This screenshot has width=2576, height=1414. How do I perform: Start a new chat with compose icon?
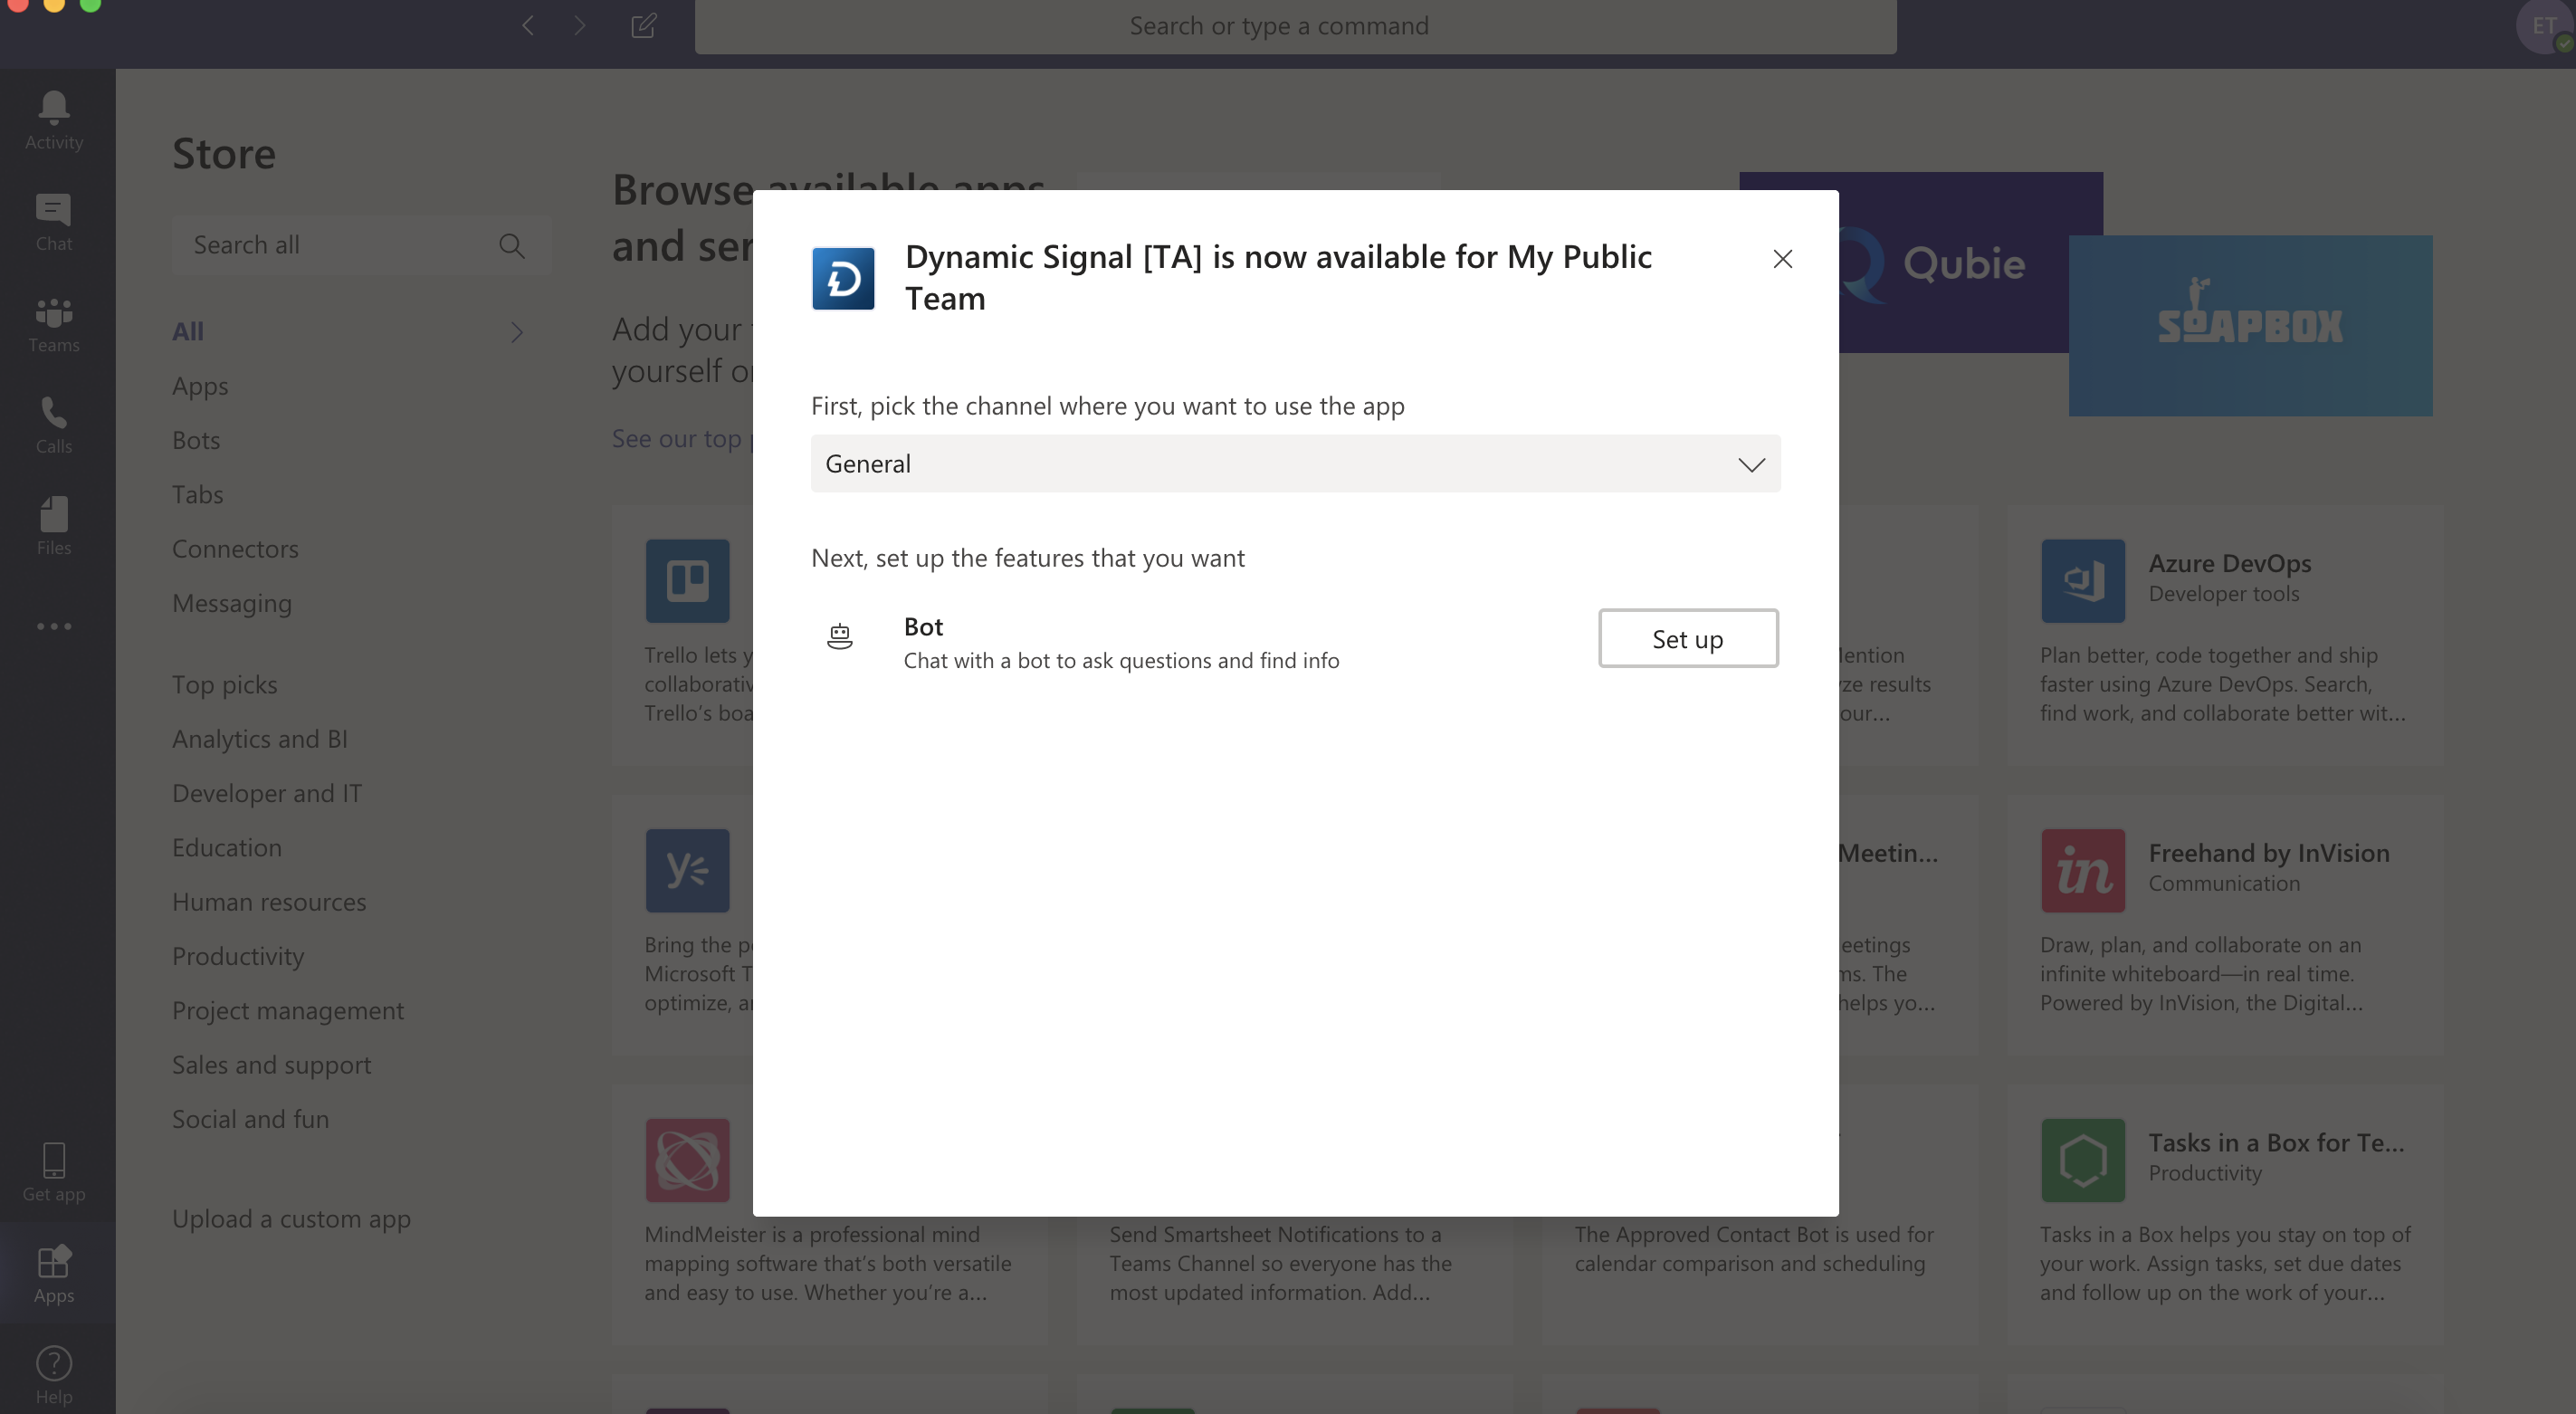(644, 25)
